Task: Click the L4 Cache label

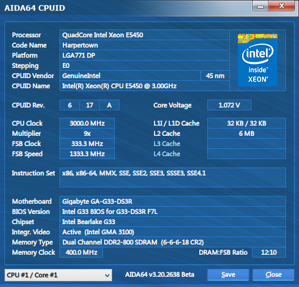Action: [167, 154]
